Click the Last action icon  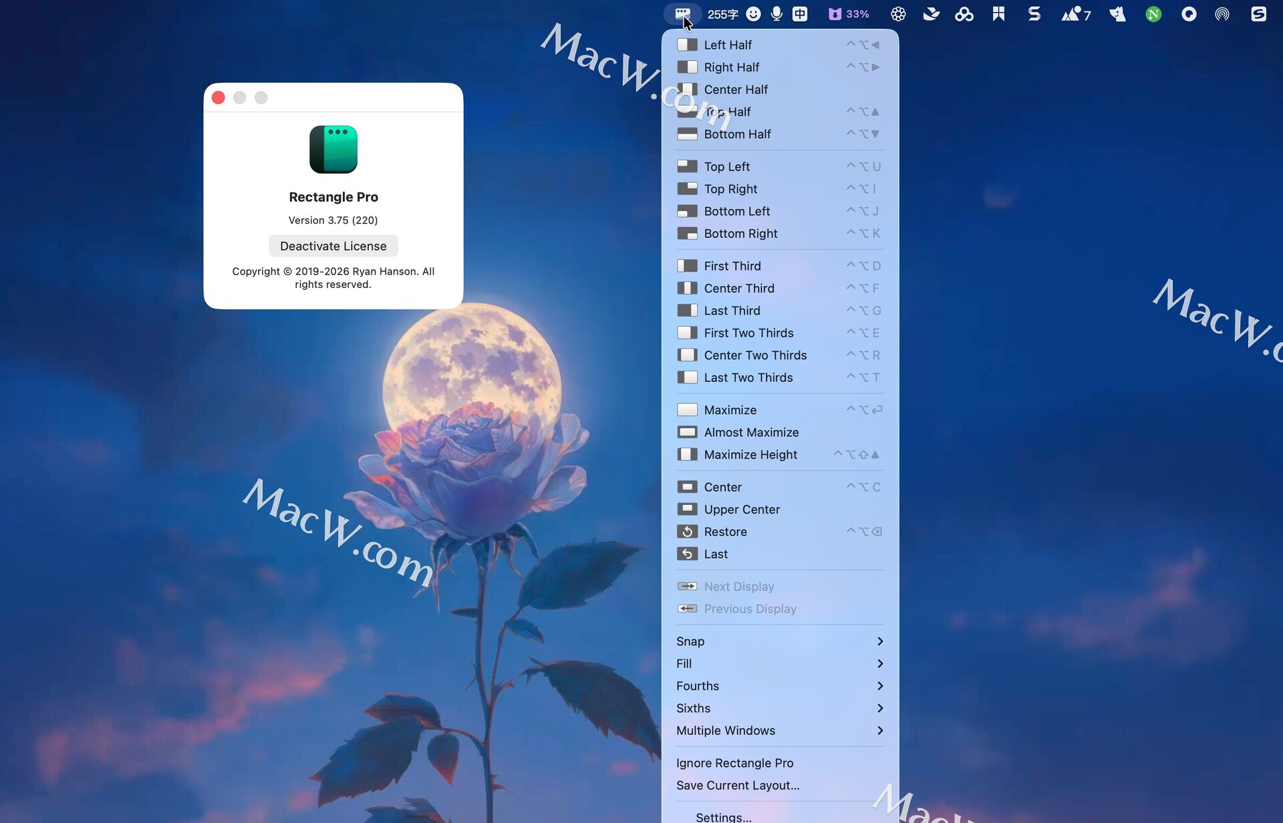point(687,554)
